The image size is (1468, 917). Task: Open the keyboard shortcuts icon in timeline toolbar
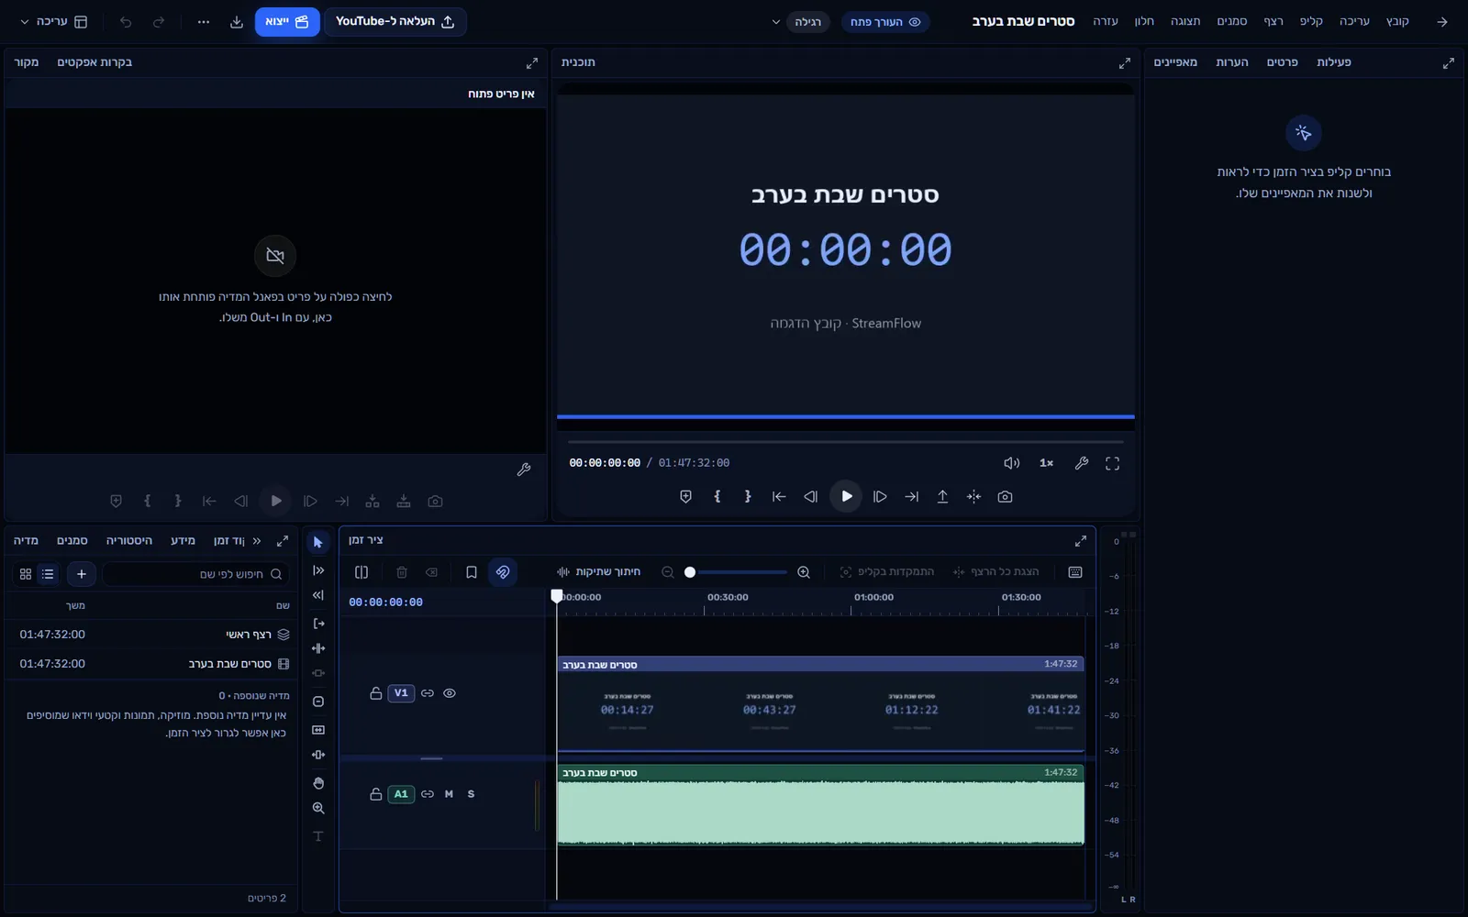click(x=1075, y=572)
